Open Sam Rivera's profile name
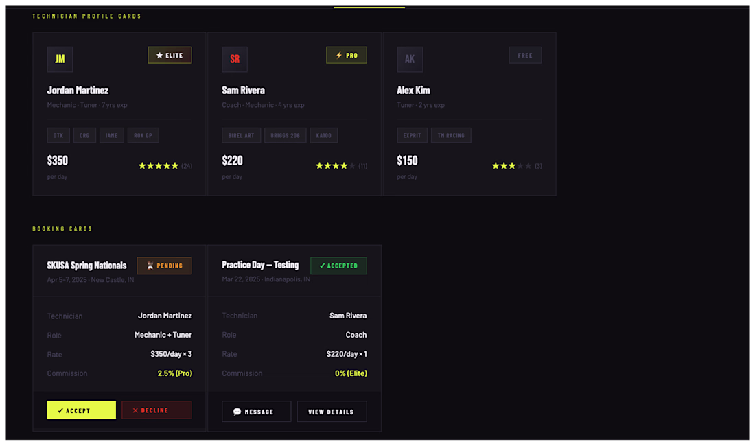Viewport: 755px width, 446px height. [243, 91]
